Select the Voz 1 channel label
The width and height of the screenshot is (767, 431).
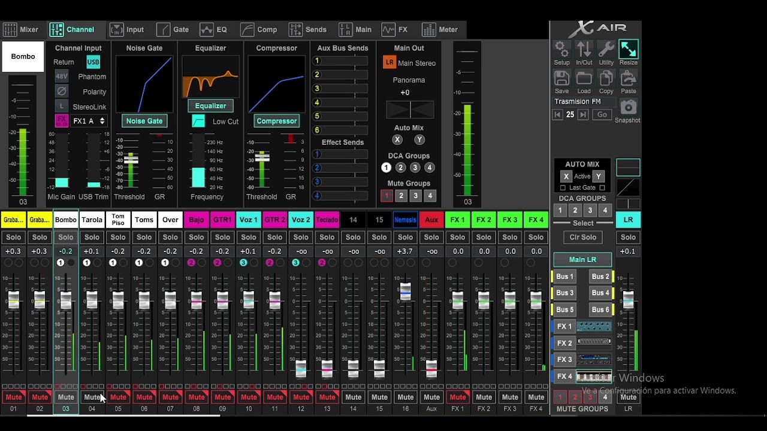(x=248, y=220)
